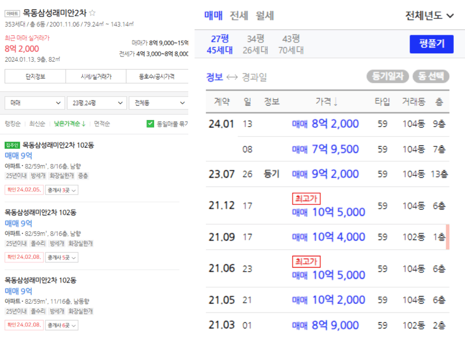This screenshot has width=465, height=339.
Task: Sort listings by 랭킹순
Action: (x=13, y=124)
